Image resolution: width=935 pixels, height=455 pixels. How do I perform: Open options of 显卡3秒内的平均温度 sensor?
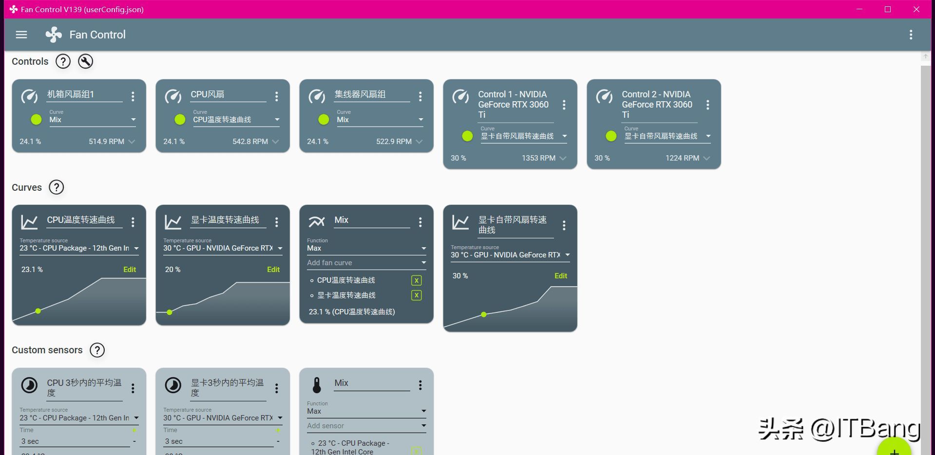[277, 388]
